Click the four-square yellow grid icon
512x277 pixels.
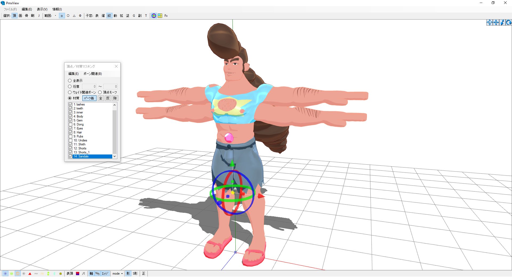point(160,16)
